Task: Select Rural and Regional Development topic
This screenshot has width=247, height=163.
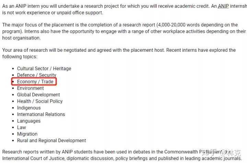Action: click(x=51, y=140)
